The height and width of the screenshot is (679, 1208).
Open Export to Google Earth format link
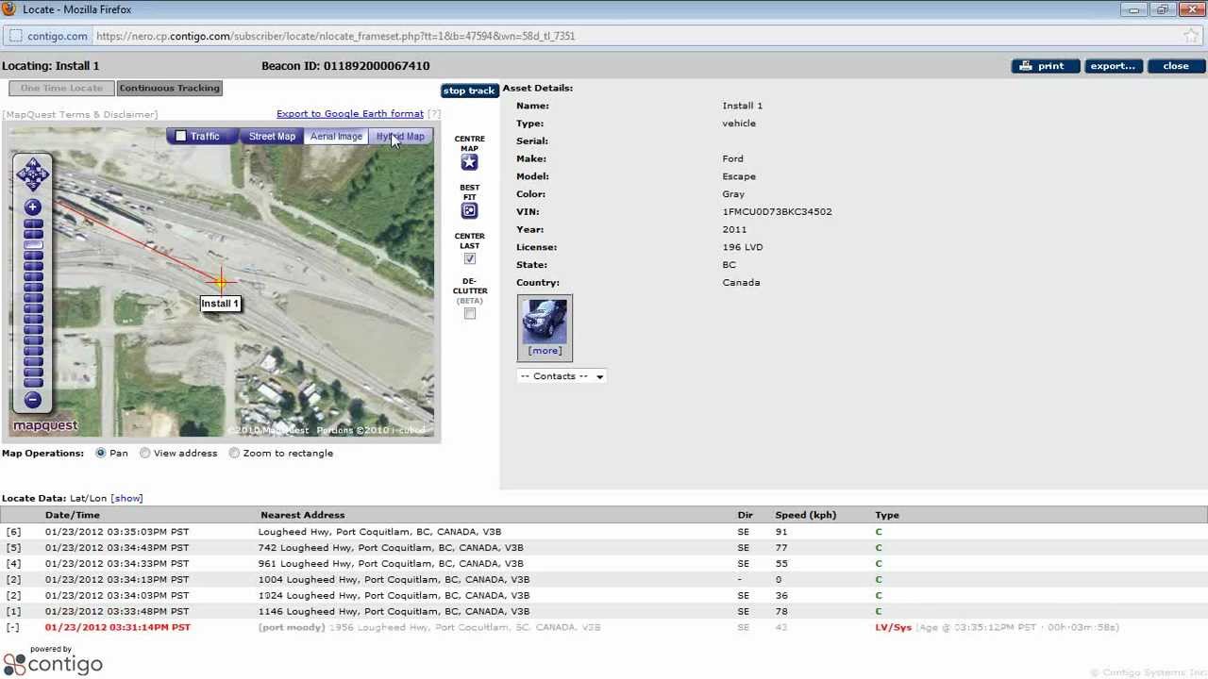click(350, 114)
